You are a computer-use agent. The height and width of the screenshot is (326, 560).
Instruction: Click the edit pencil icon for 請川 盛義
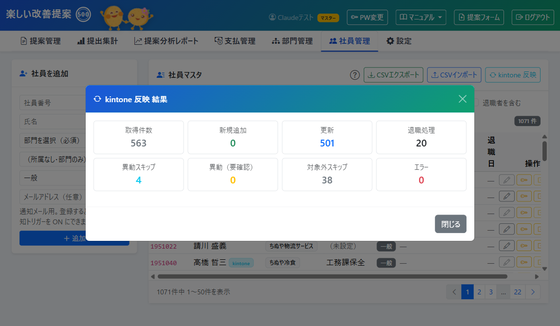pyautogui.click(x=506, y=245)
